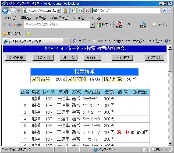Viewport: 174px width, 153px height.
Task: Open the 表示(V) menu
Action: click(x=41, y=18)
